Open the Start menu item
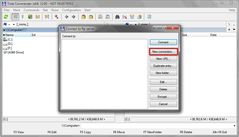239x137 pixels. [x=87, y=10]
